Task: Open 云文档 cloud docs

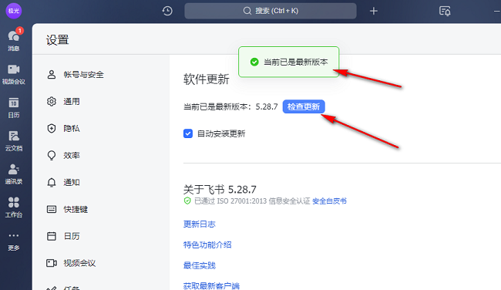Action: point(14,141)
